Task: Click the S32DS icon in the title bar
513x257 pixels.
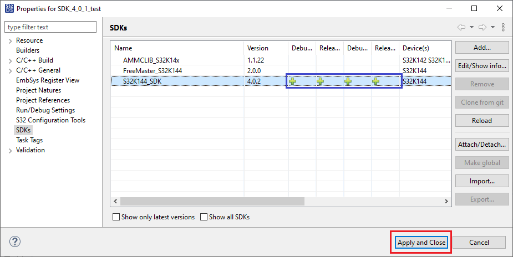Action: click(x=9, y=8)
